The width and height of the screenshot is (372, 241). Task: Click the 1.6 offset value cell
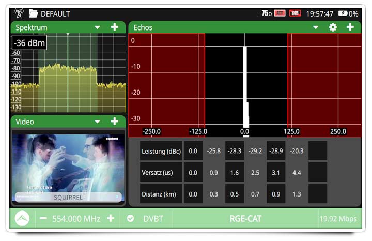pyautogui.click(x=235, y=173)
